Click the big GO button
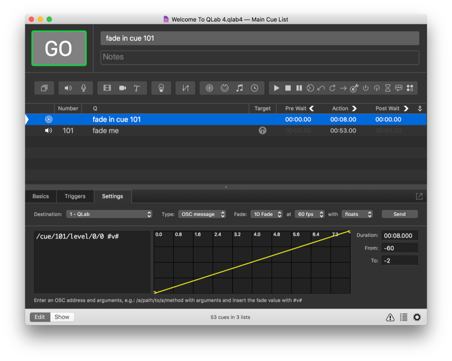Screen dimensions: 452x361 (59, 48)
